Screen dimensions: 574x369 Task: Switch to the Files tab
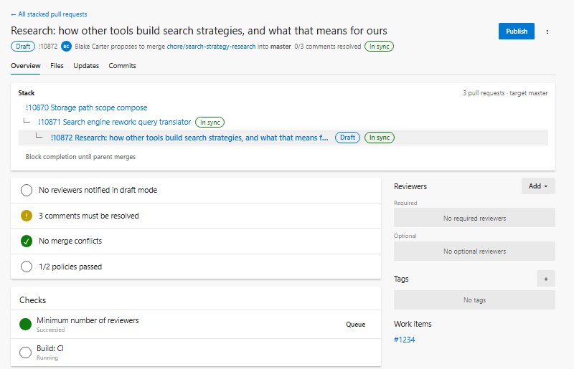tap(57, 66)
